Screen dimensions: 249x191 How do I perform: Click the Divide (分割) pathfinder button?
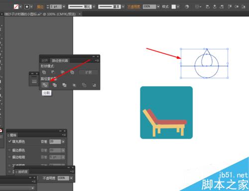point(45,85)
